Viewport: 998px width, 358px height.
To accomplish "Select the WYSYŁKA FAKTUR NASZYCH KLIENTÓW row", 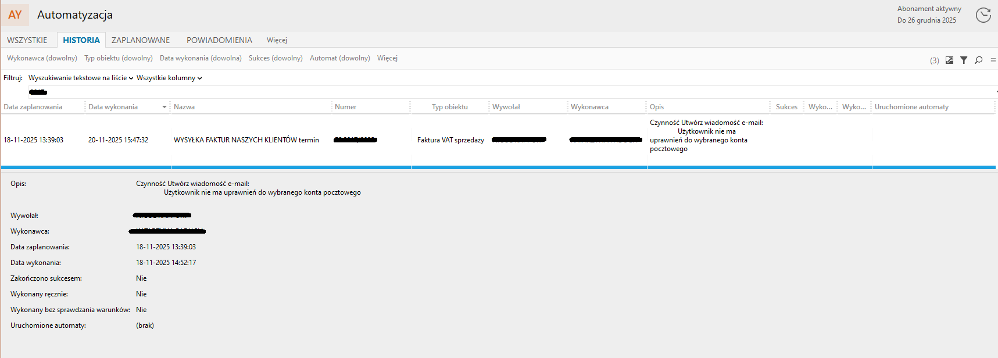I will point(246,140).
